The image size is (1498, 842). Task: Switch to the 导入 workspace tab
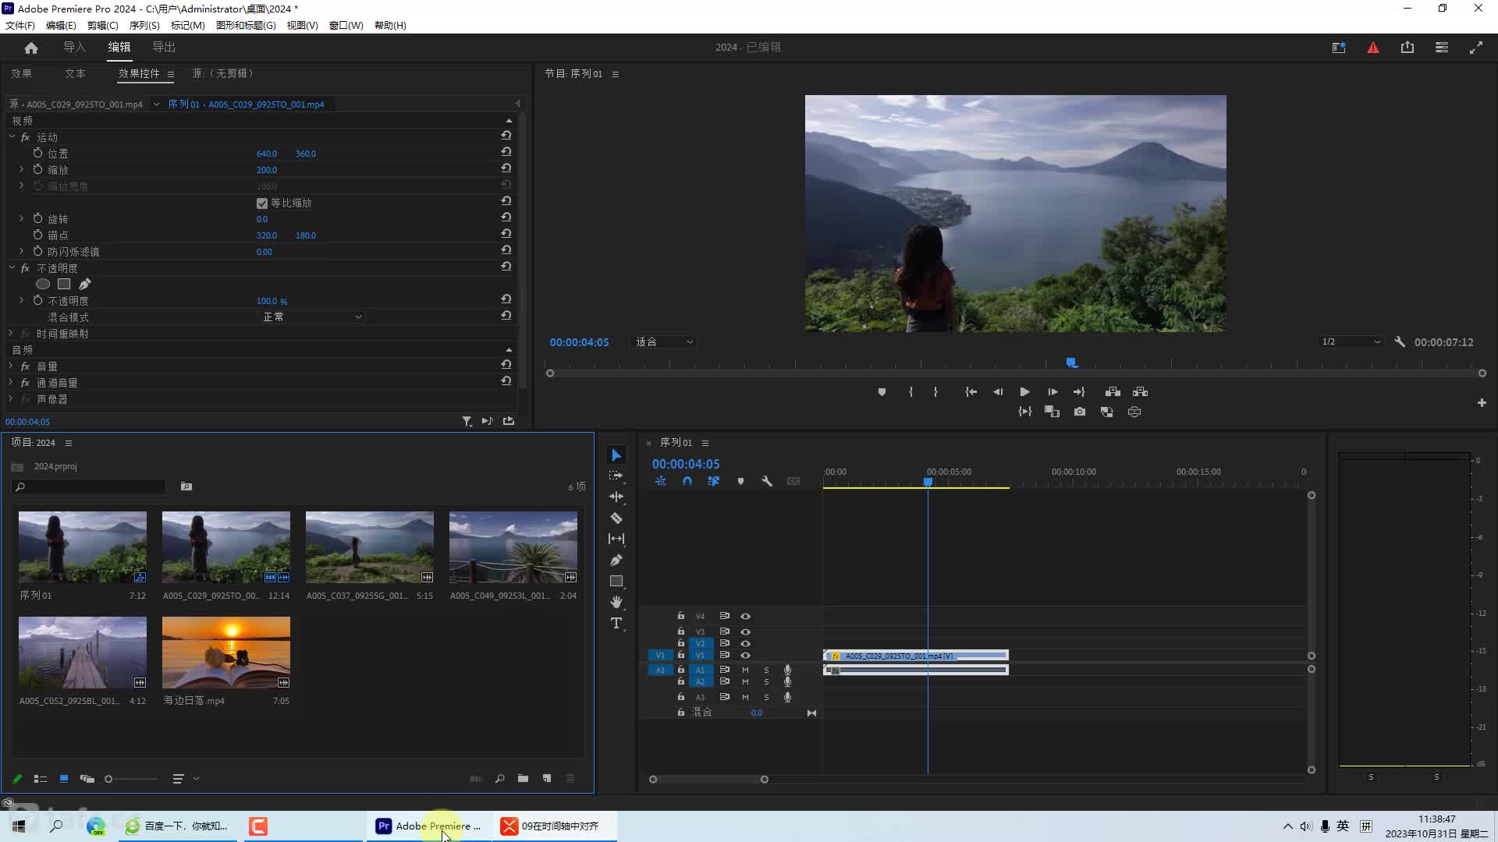coord(74,48)
